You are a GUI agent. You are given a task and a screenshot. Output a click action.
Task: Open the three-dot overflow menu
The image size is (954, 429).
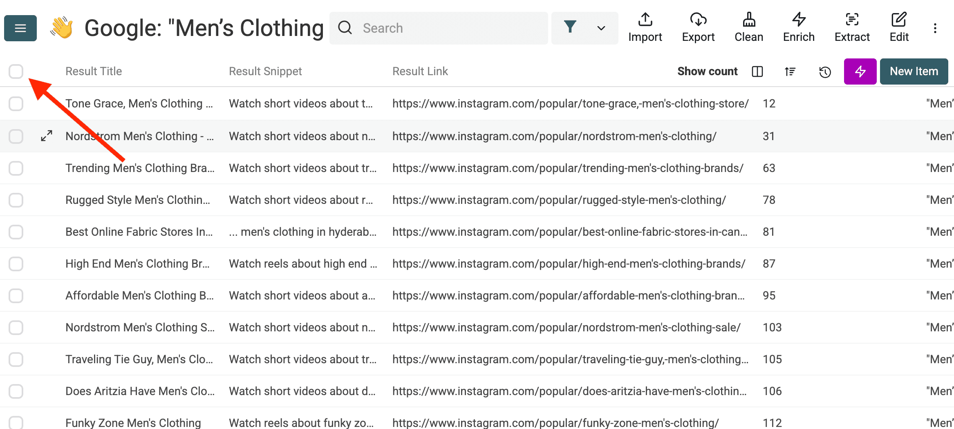tap(935, 28)
